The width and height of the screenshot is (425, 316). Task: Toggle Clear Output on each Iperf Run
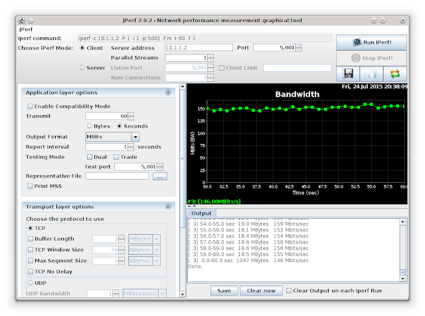tap(289, 291)
